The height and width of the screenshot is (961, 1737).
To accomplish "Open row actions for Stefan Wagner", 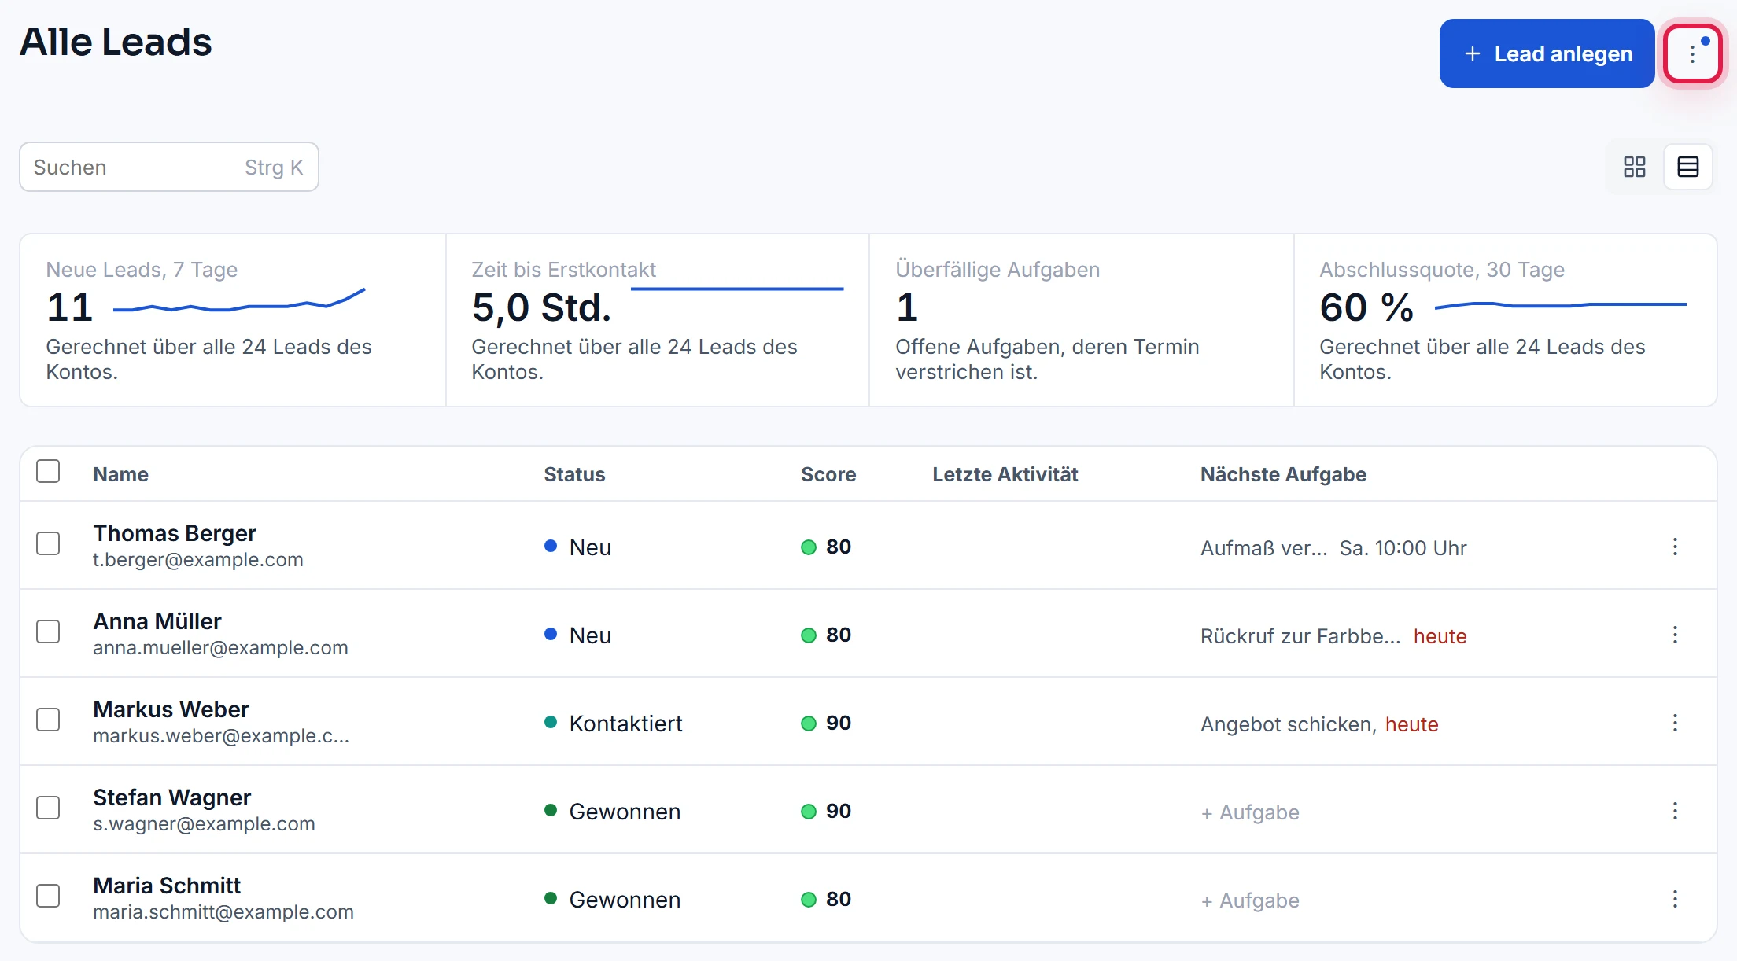I will point(1675,811).
